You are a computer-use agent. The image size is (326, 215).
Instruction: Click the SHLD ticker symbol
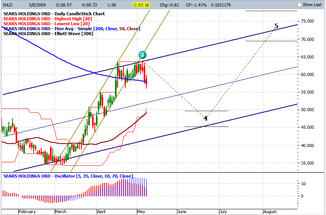tap(8, 5)
